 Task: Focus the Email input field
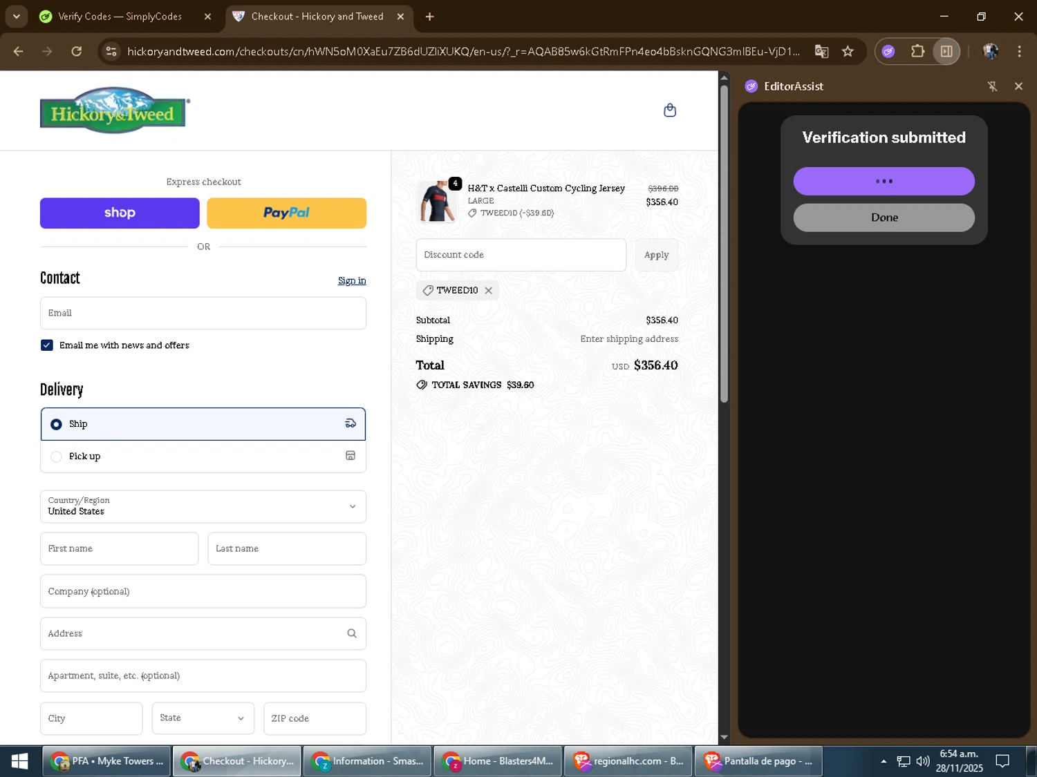coord(203,313)
